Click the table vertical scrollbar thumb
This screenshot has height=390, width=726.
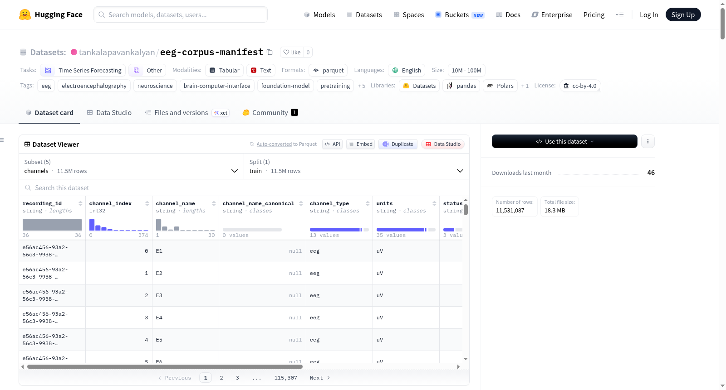pos(466,210)
